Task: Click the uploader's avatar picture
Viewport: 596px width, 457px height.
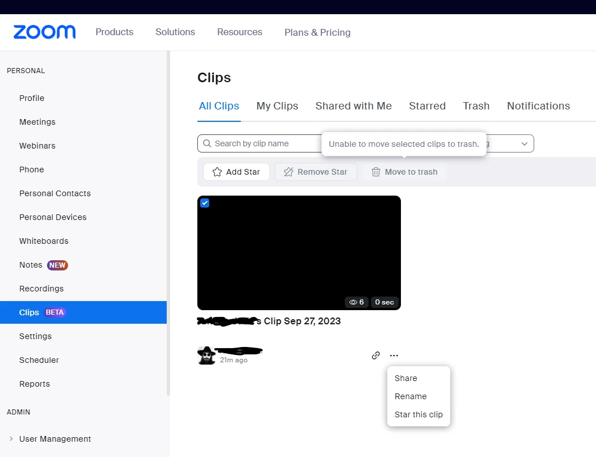Action: pyautogui.click(x=206, y=356)
